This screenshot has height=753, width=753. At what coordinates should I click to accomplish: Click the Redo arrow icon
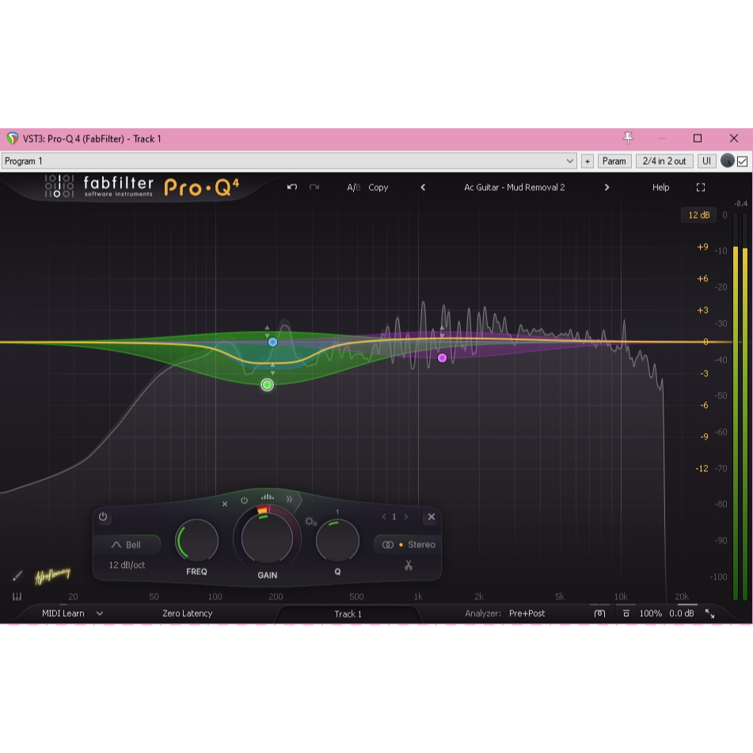[x=314, y=188]
